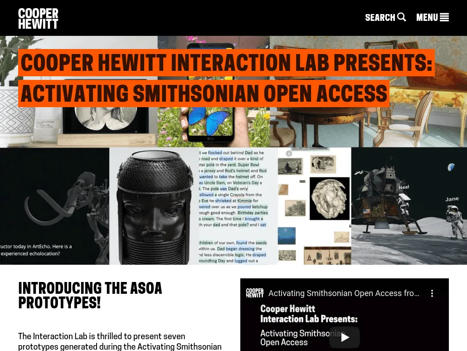Click the video title 'Activating Smithsonian Open Access fro…'

click(344, 293)
